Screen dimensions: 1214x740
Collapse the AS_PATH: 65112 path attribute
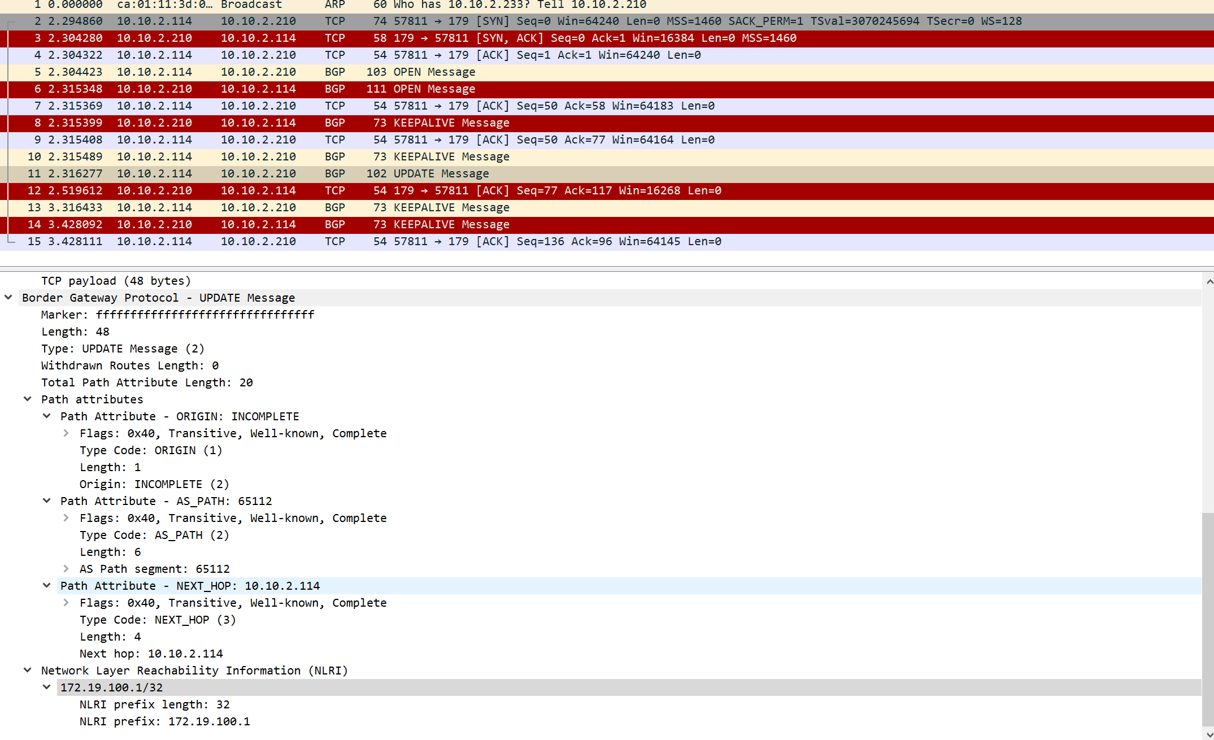pyautogui.click(x=47, y=500)
